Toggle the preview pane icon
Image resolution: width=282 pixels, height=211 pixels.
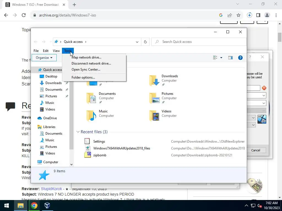231,58
